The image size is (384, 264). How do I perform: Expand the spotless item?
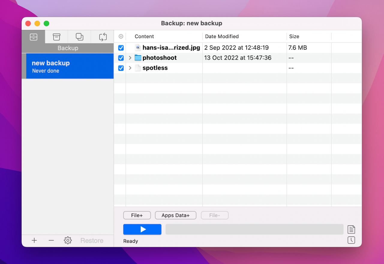[130, 68]
